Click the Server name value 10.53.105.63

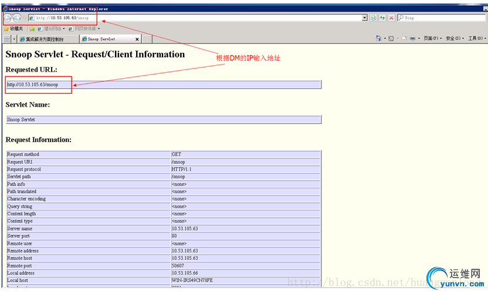(x=185, y=229)
